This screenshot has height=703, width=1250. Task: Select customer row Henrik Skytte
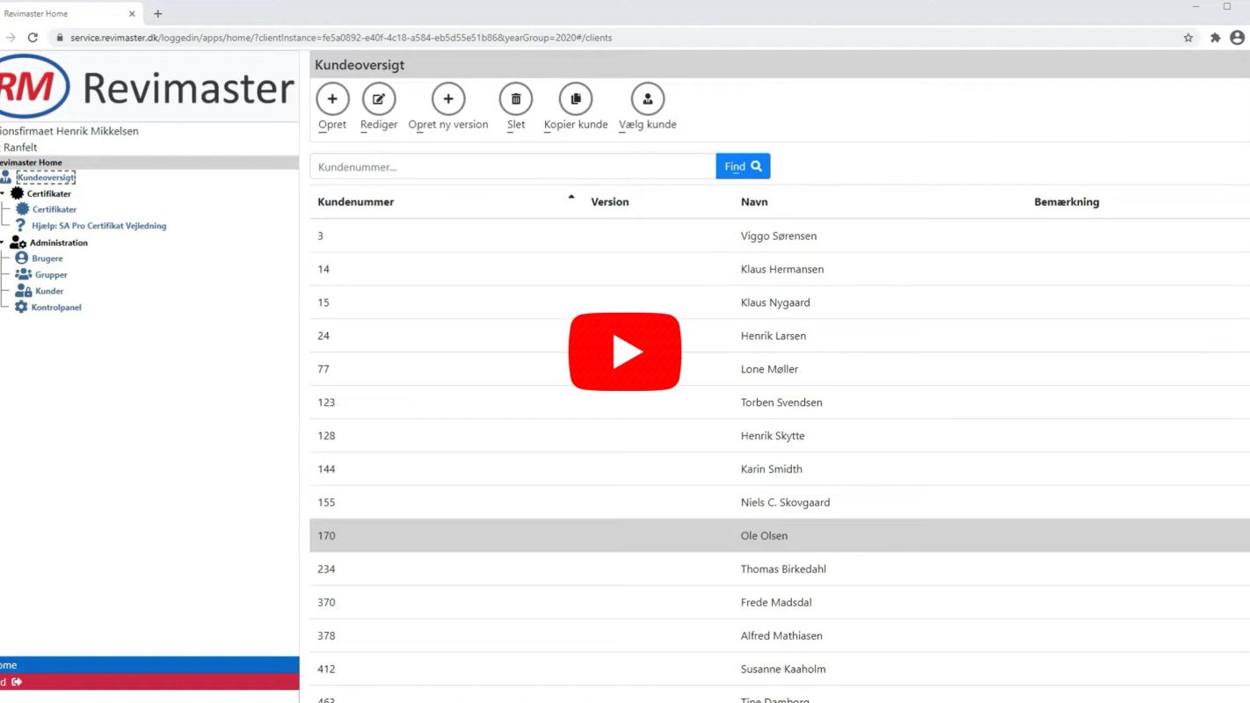tap(780, 437)
